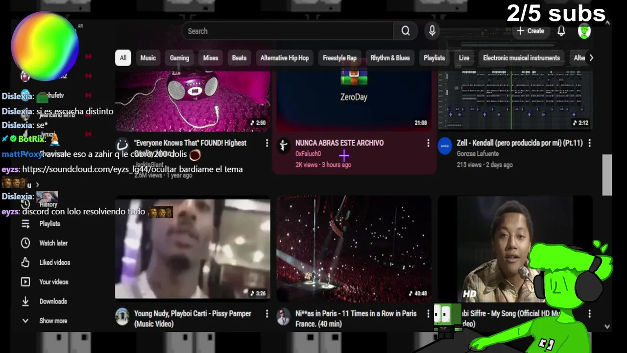Open the notifications bell

point(561,31)
